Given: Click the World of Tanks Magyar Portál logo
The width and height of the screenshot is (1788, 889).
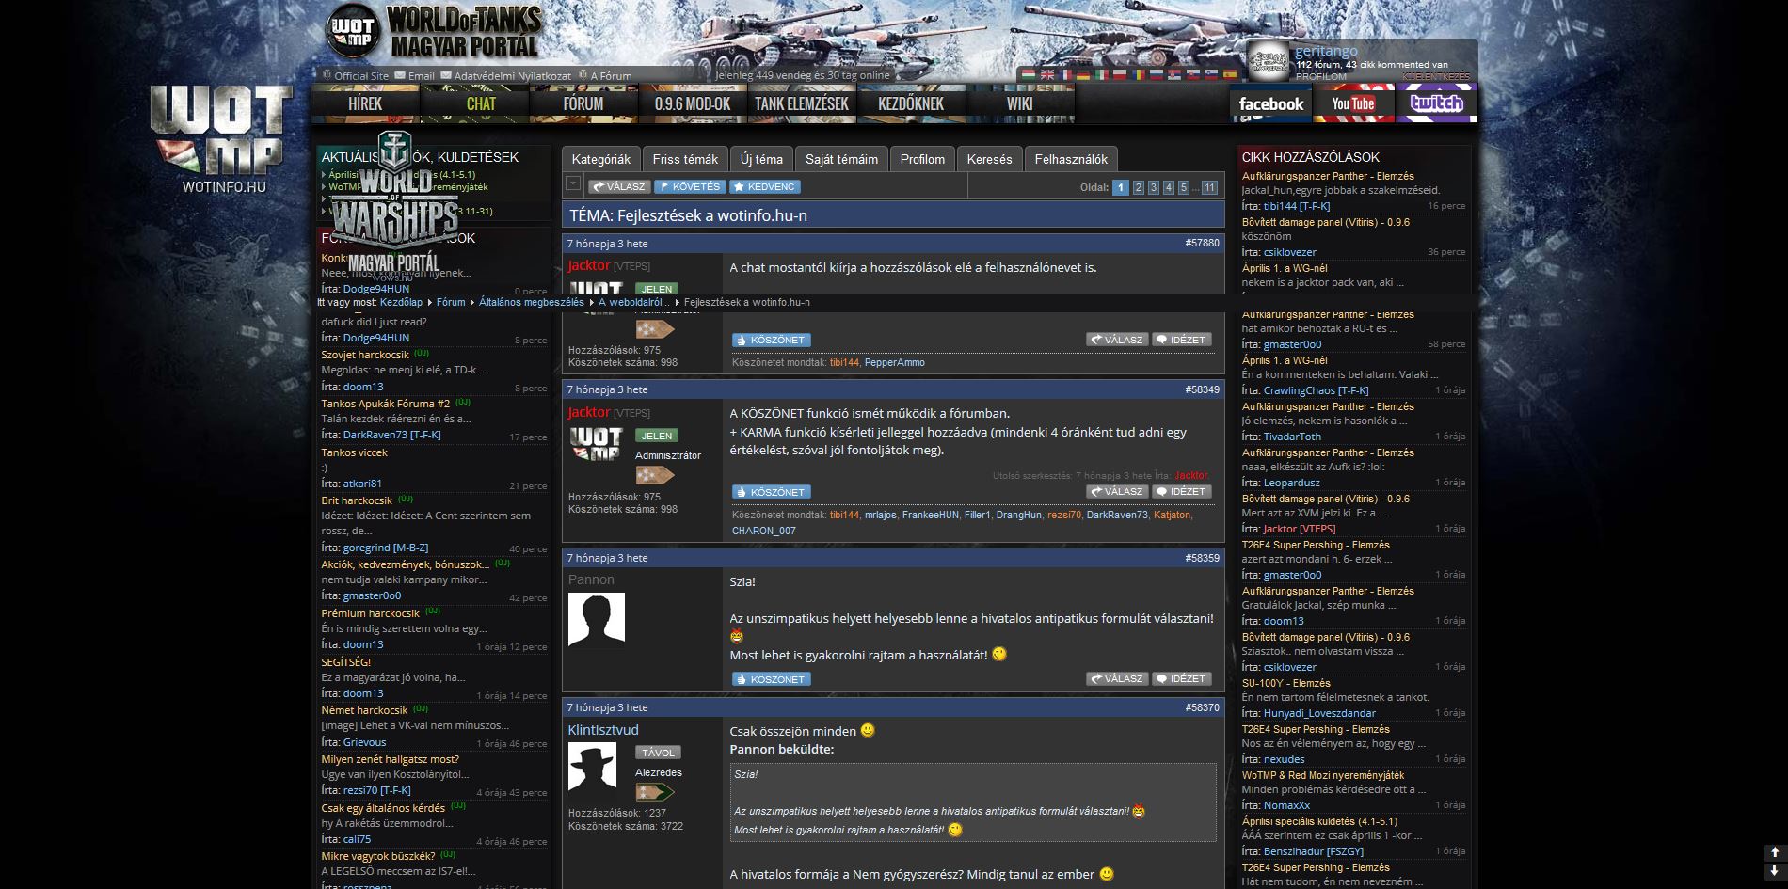Looking at the screenshot, I should pyautogui.click(x=435, y=33).
